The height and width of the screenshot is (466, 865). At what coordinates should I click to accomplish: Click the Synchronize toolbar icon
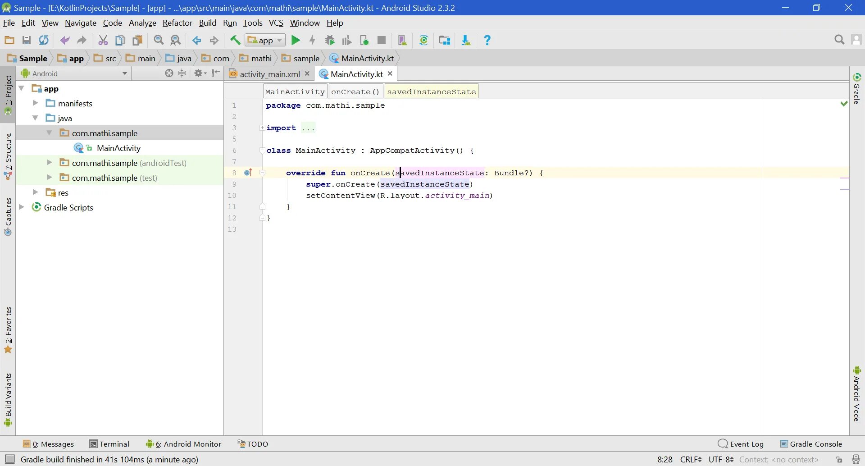(44, 41)
